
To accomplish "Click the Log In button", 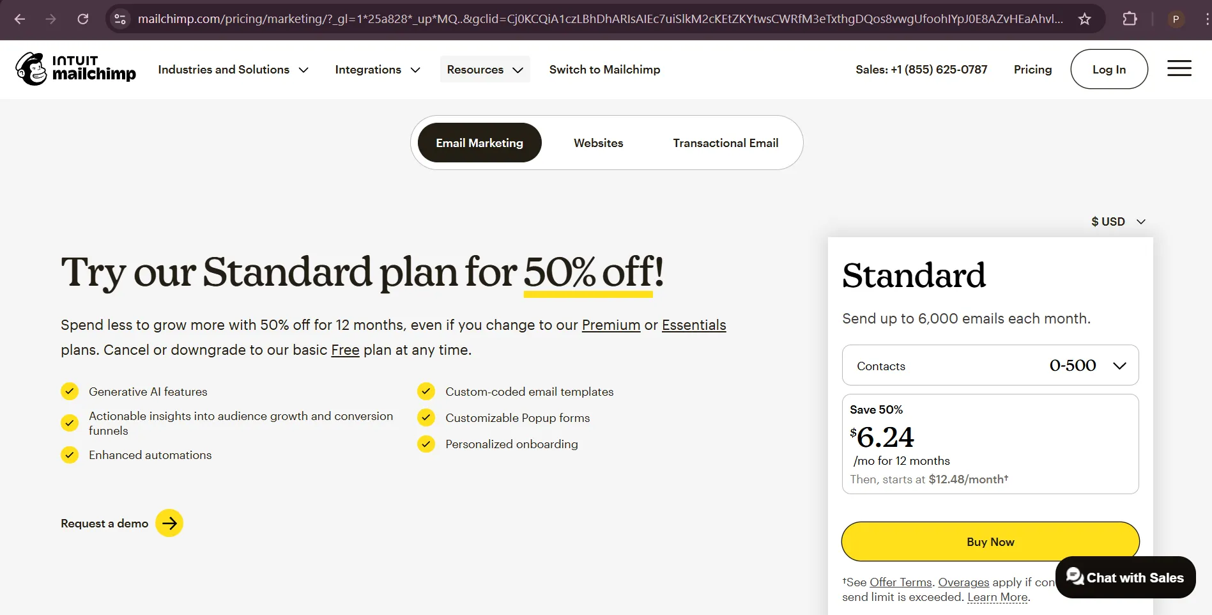I will [x=1108, y=70].
